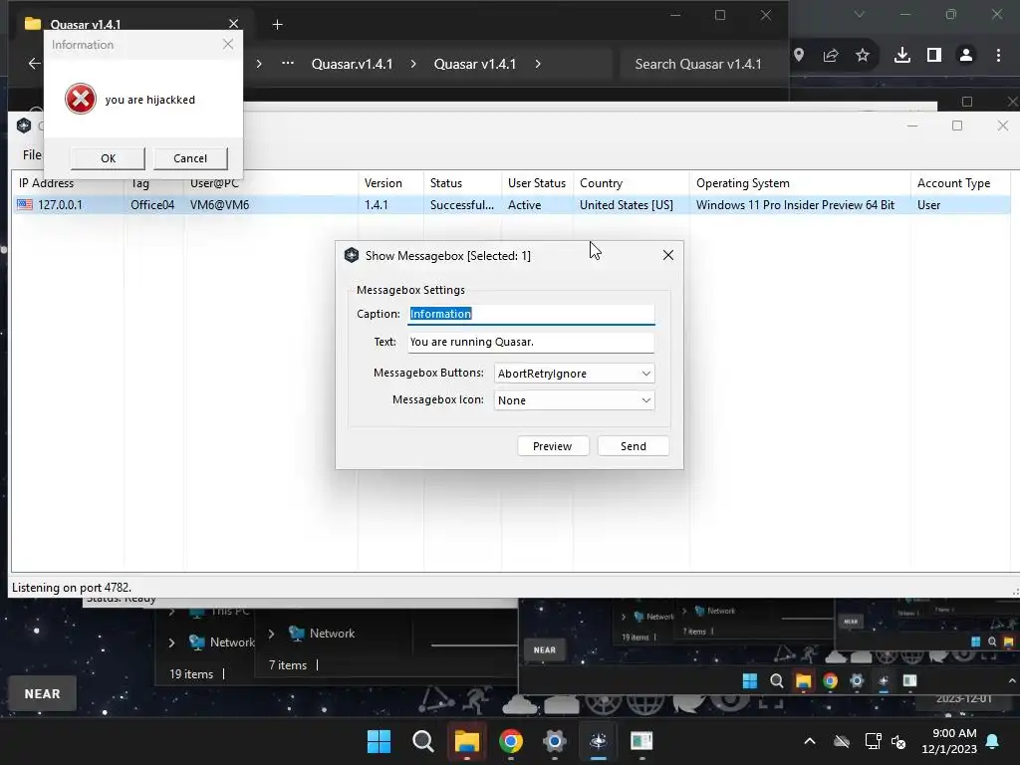Expand chevron after Quasar v1.4.1 breadcrumb
The width and height of the screenshot is (1020, 765).
coord(537,64)
